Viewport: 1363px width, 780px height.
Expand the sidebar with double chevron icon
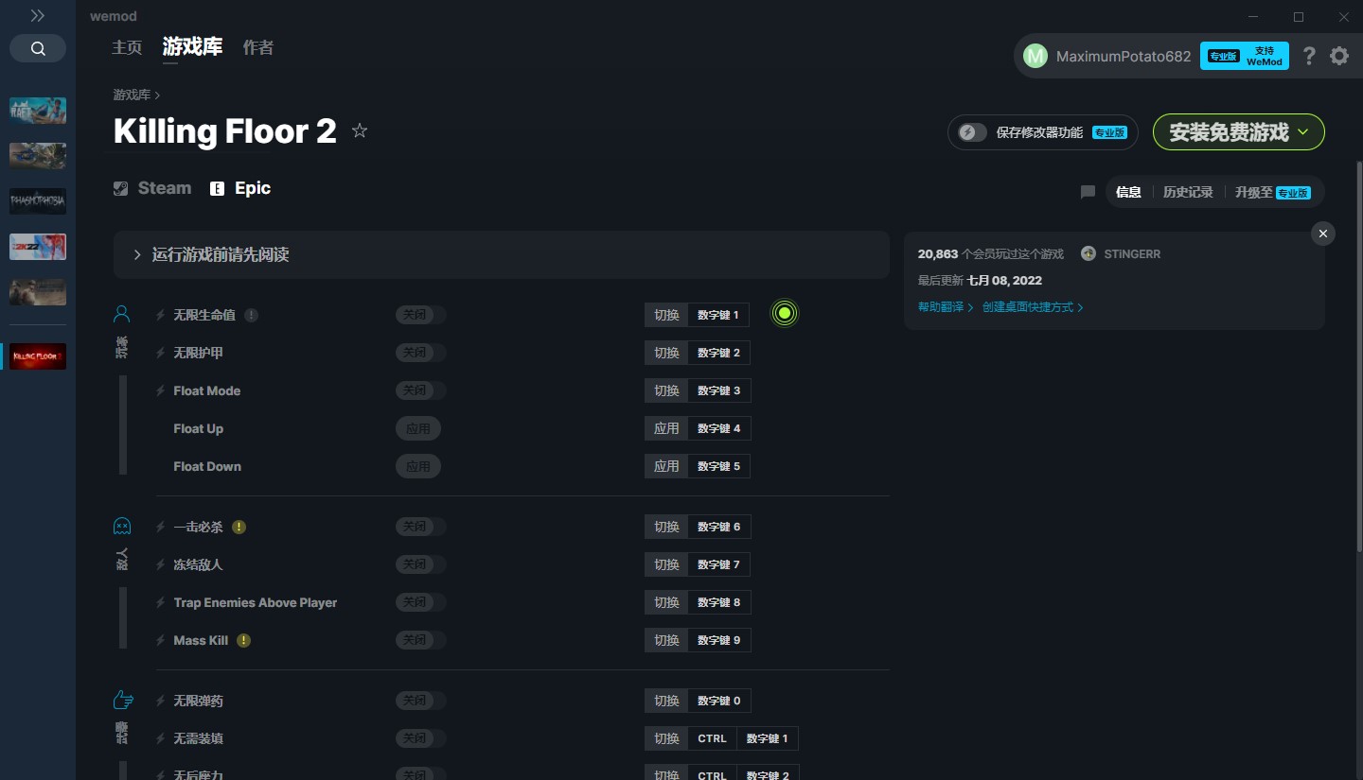pyautogui.click(x=38, y=16)
